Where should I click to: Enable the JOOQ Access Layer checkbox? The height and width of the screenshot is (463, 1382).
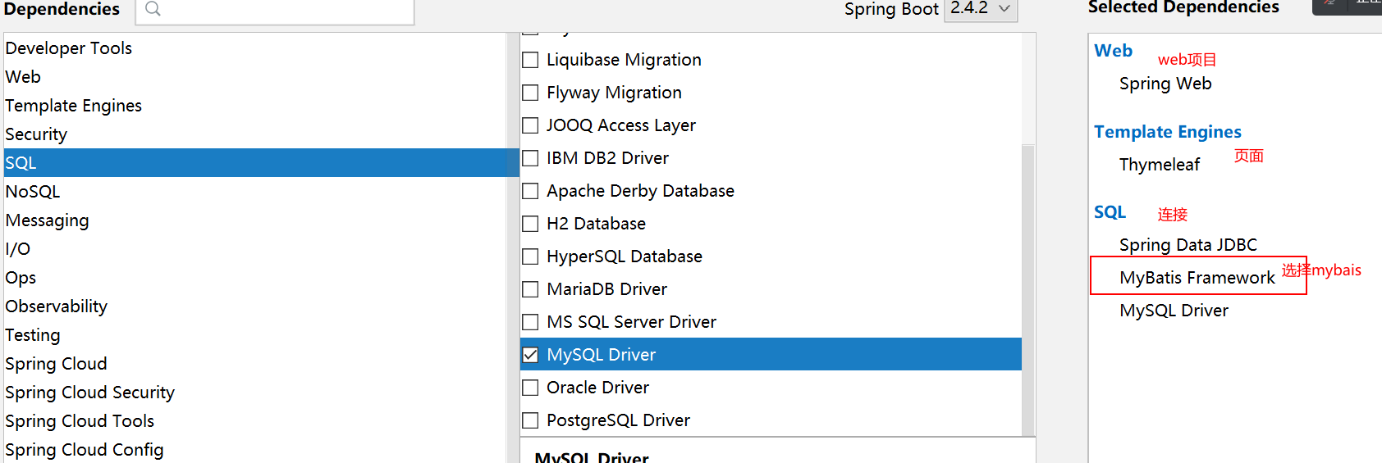tap(531, 125)
